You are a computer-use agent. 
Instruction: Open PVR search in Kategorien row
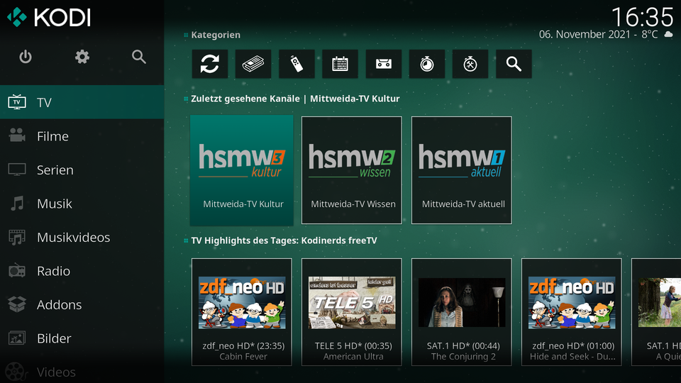coord(514,65)
